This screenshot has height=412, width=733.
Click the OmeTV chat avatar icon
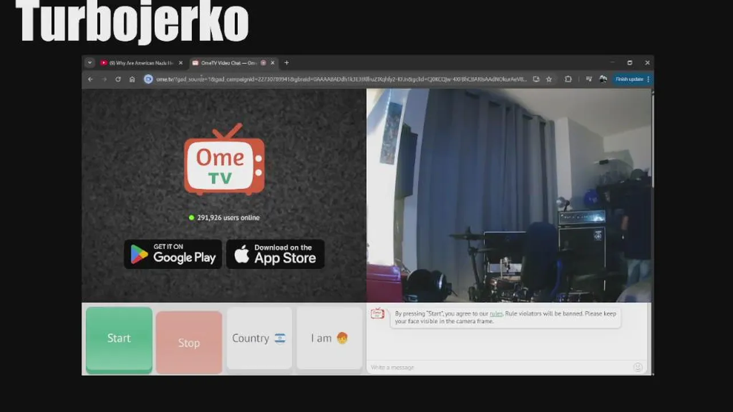coord(377,313)
